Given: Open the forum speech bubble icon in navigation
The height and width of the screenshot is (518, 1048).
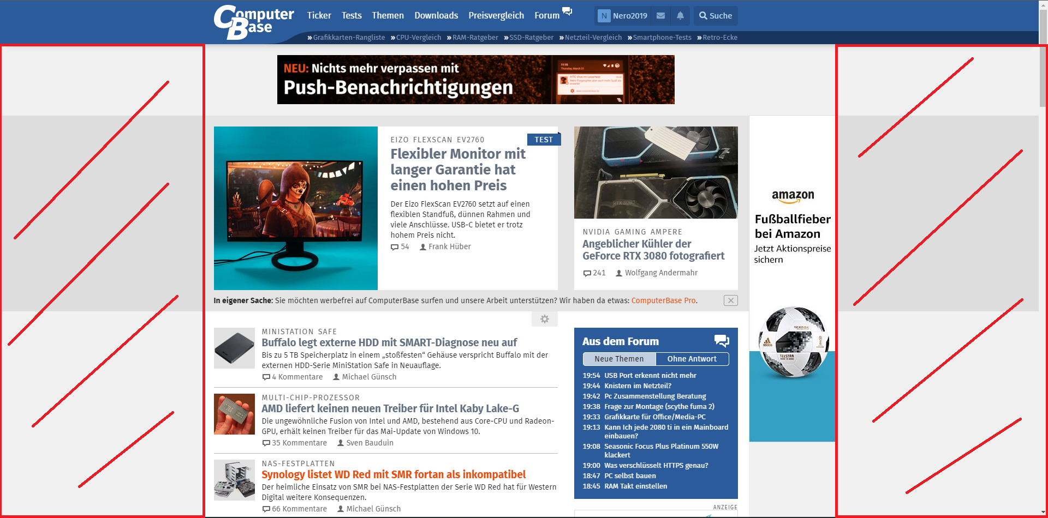Looking at the screenshot, I should point(567,11).
